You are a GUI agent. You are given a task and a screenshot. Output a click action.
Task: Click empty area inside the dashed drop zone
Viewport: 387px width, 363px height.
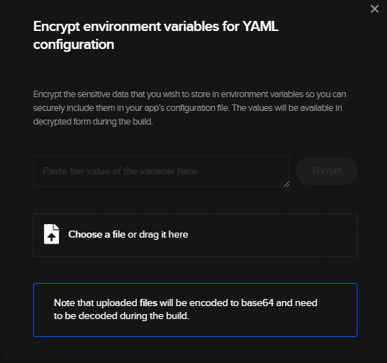point(272,235)
